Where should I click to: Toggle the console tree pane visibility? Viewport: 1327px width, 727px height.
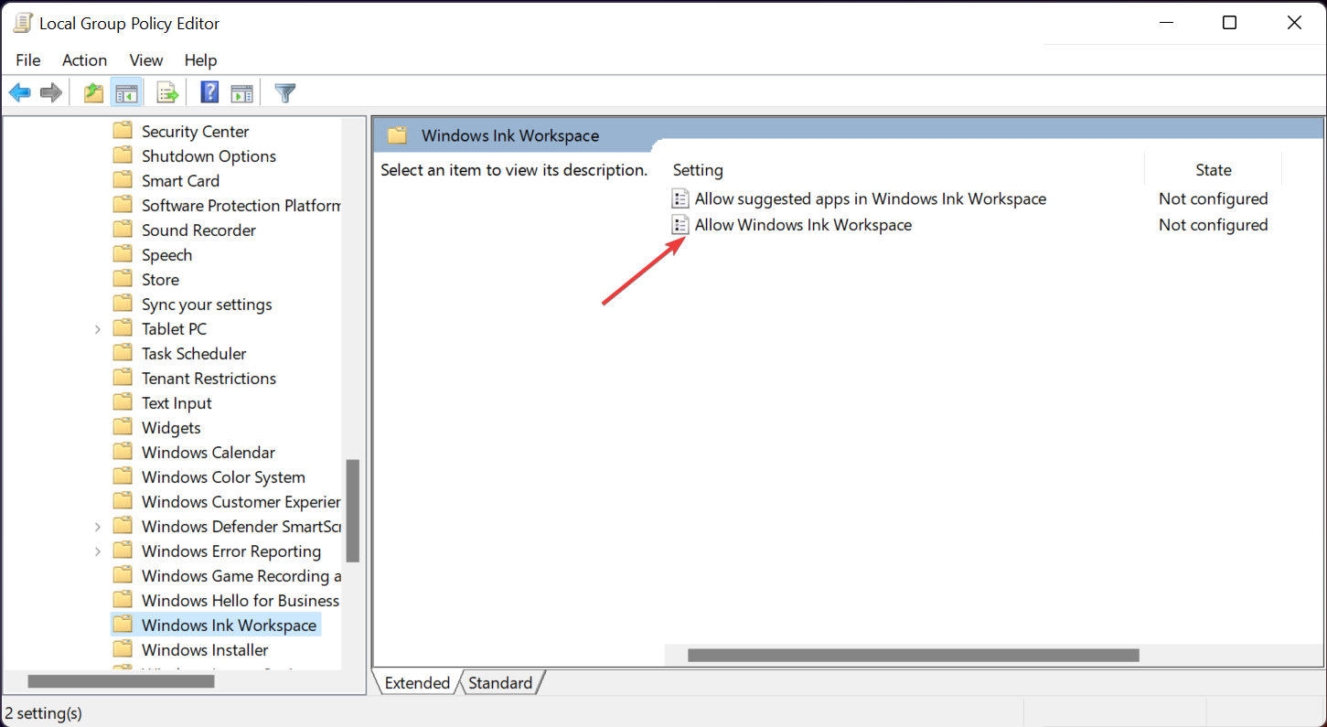coord(126,91)
